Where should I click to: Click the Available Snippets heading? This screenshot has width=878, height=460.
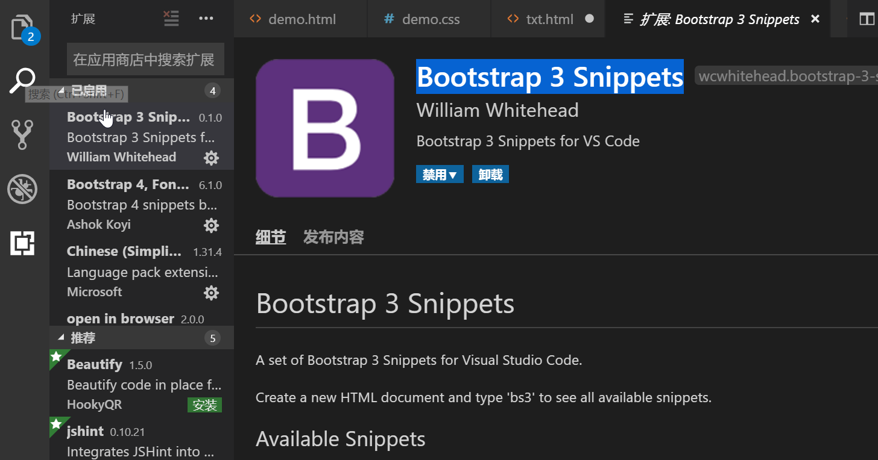[341, 439]
